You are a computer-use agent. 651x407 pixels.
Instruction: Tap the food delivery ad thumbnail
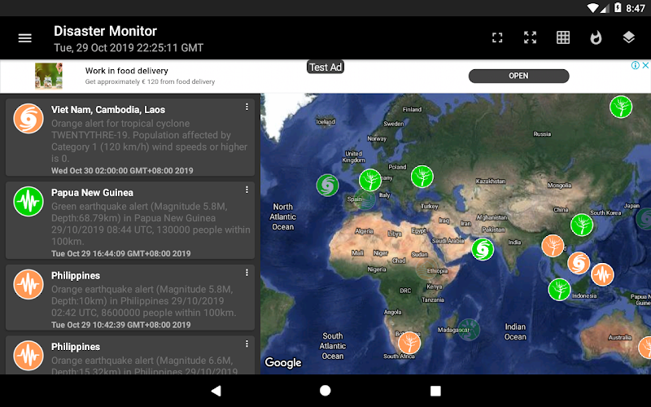[x=49, y=76]
